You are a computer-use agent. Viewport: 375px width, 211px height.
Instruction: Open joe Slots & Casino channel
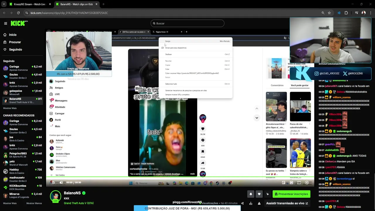(22, 139)
